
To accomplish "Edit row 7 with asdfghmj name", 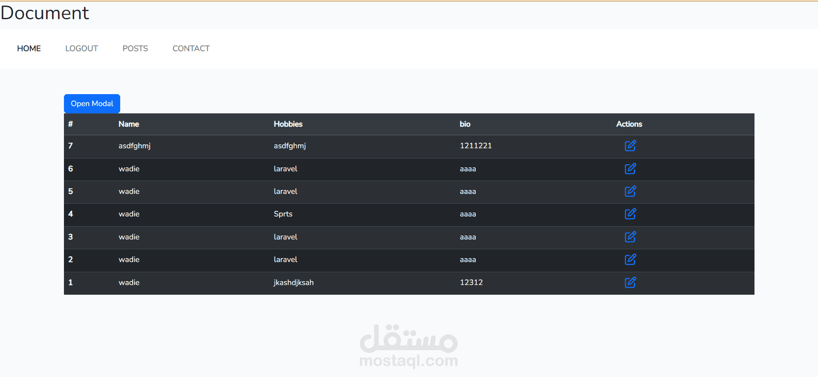I will click(x=630, y=146).
